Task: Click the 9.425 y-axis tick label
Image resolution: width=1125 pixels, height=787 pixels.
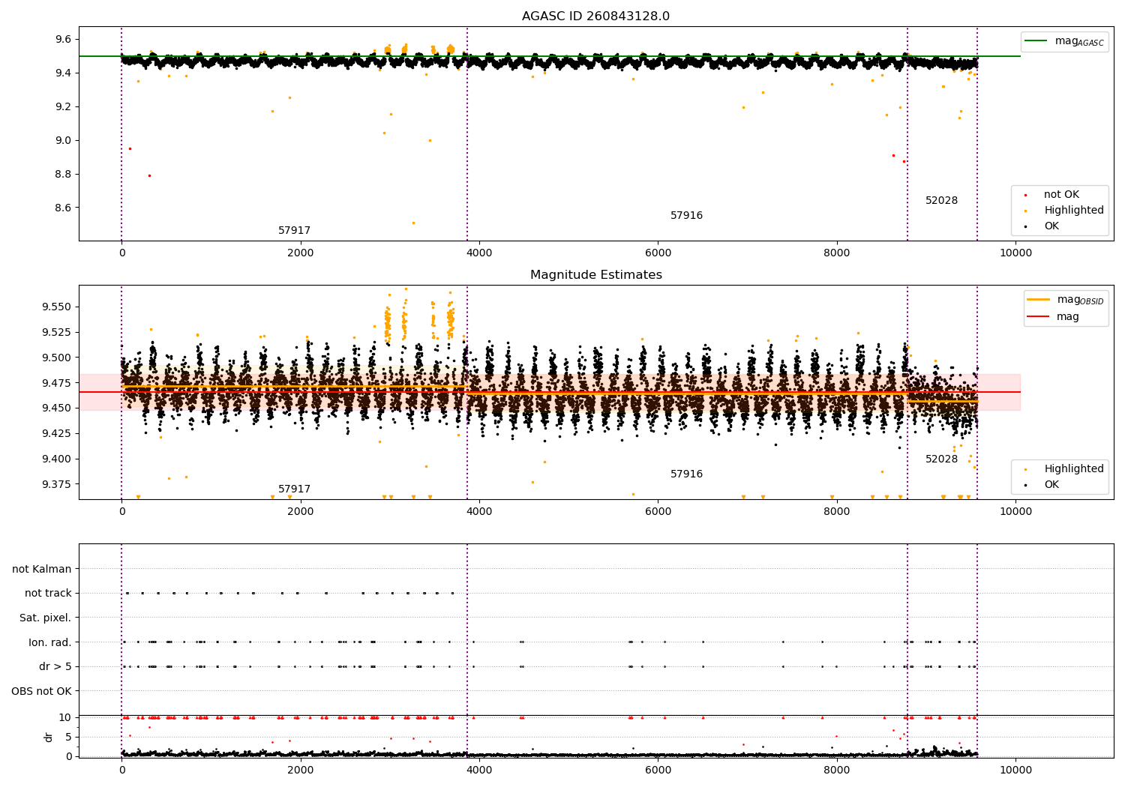Action: pyautogui.click(x=57, y=433)
